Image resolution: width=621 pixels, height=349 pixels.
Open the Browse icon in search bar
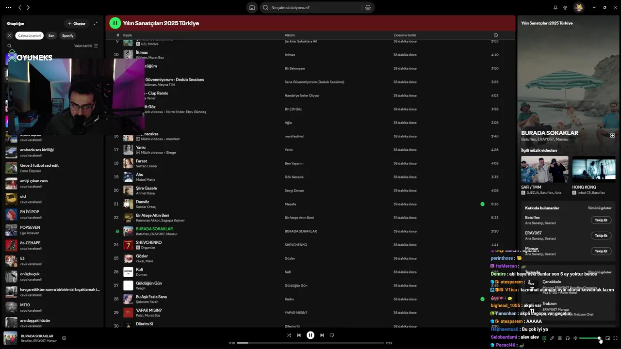point(368,7)
